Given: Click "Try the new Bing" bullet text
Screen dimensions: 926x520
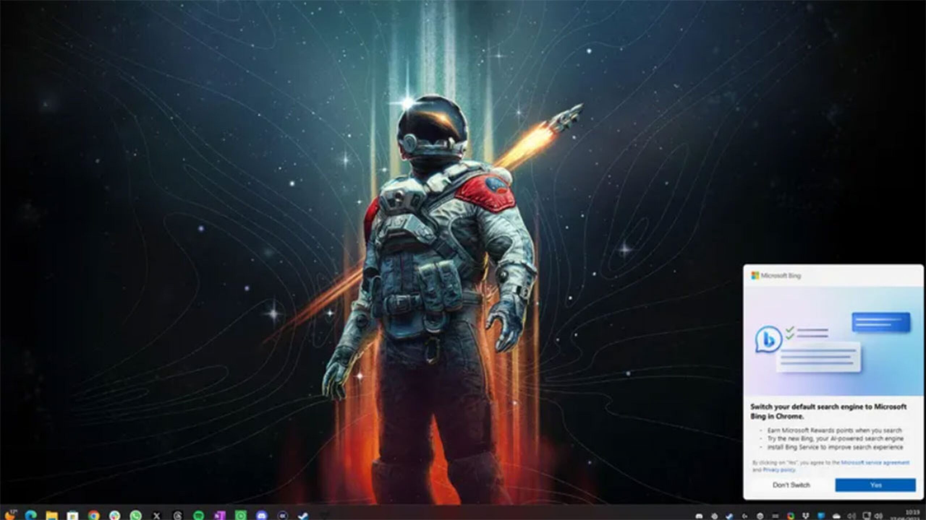Looking at the screenshot, I should pos(836,439).
